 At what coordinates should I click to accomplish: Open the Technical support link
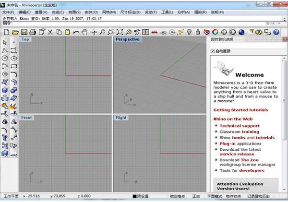[x=240, y=126]
